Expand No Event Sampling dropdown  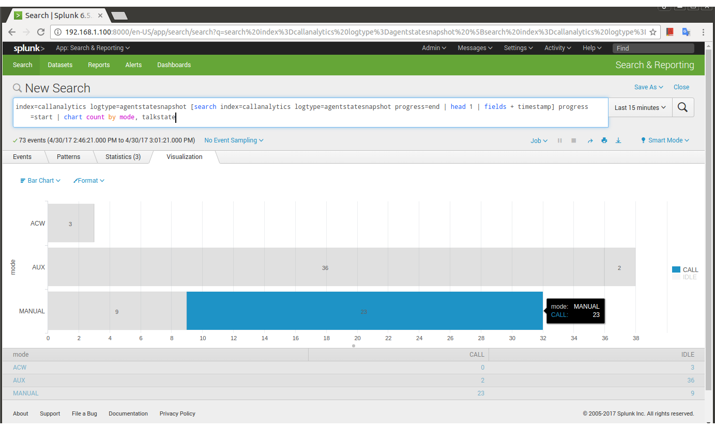coord(234,140)
